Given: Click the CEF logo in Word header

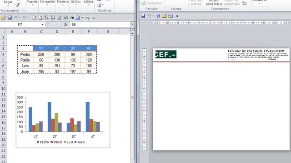Looking at the screenshot, I should click(166, 54).
